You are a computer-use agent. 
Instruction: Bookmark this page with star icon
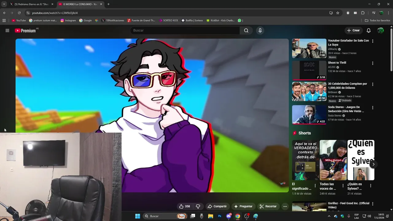pyautogui.click(x=338, y=13)
